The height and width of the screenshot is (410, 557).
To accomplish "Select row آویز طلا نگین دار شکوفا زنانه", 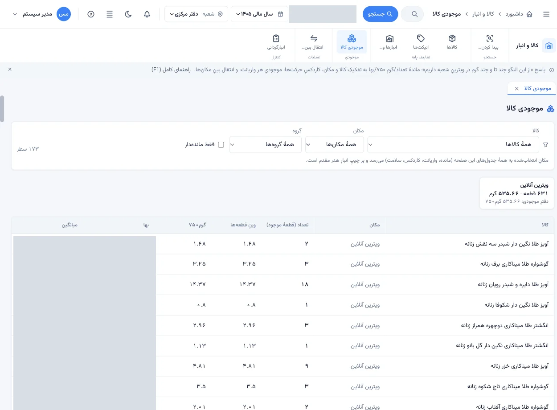I will point(283,305).
